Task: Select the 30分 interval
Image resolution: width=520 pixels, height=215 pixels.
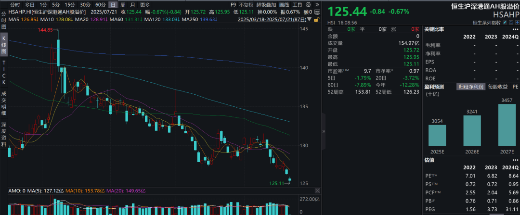Action: coord(85,5)
